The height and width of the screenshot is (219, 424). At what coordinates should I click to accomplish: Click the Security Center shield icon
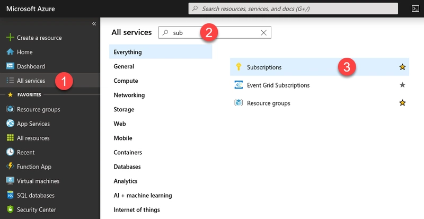pyautogui.click(x=10, y=209)
